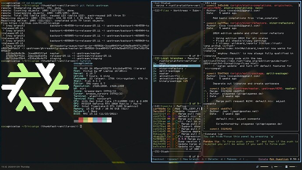302x170 pixels.
Task: Click the speaker volume icon in status bar
Action: [257, 167]
